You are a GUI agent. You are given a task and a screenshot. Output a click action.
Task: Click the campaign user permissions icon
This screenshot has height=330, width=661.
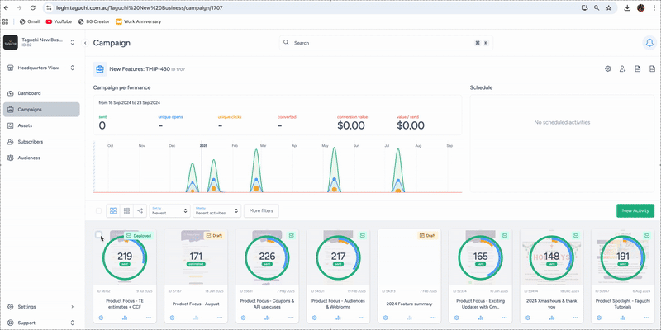623,69
